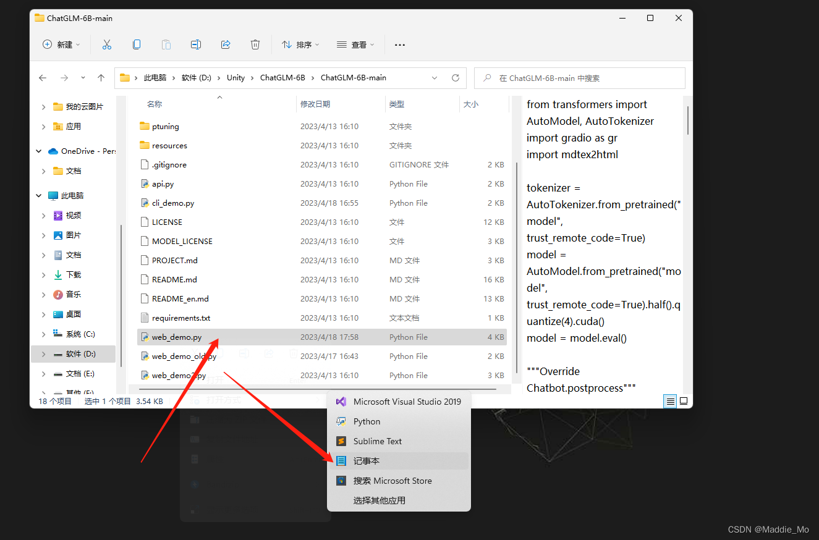
Task: Select 系统 (C:) drive in navigation pane
Action: click(80, 334)
